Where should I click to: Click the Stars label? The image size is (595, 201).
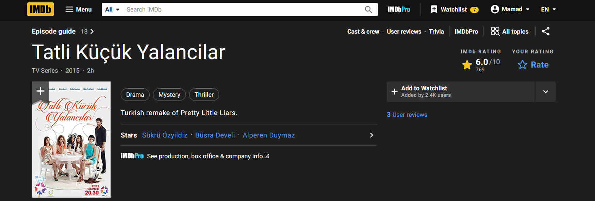pos(129,135)
